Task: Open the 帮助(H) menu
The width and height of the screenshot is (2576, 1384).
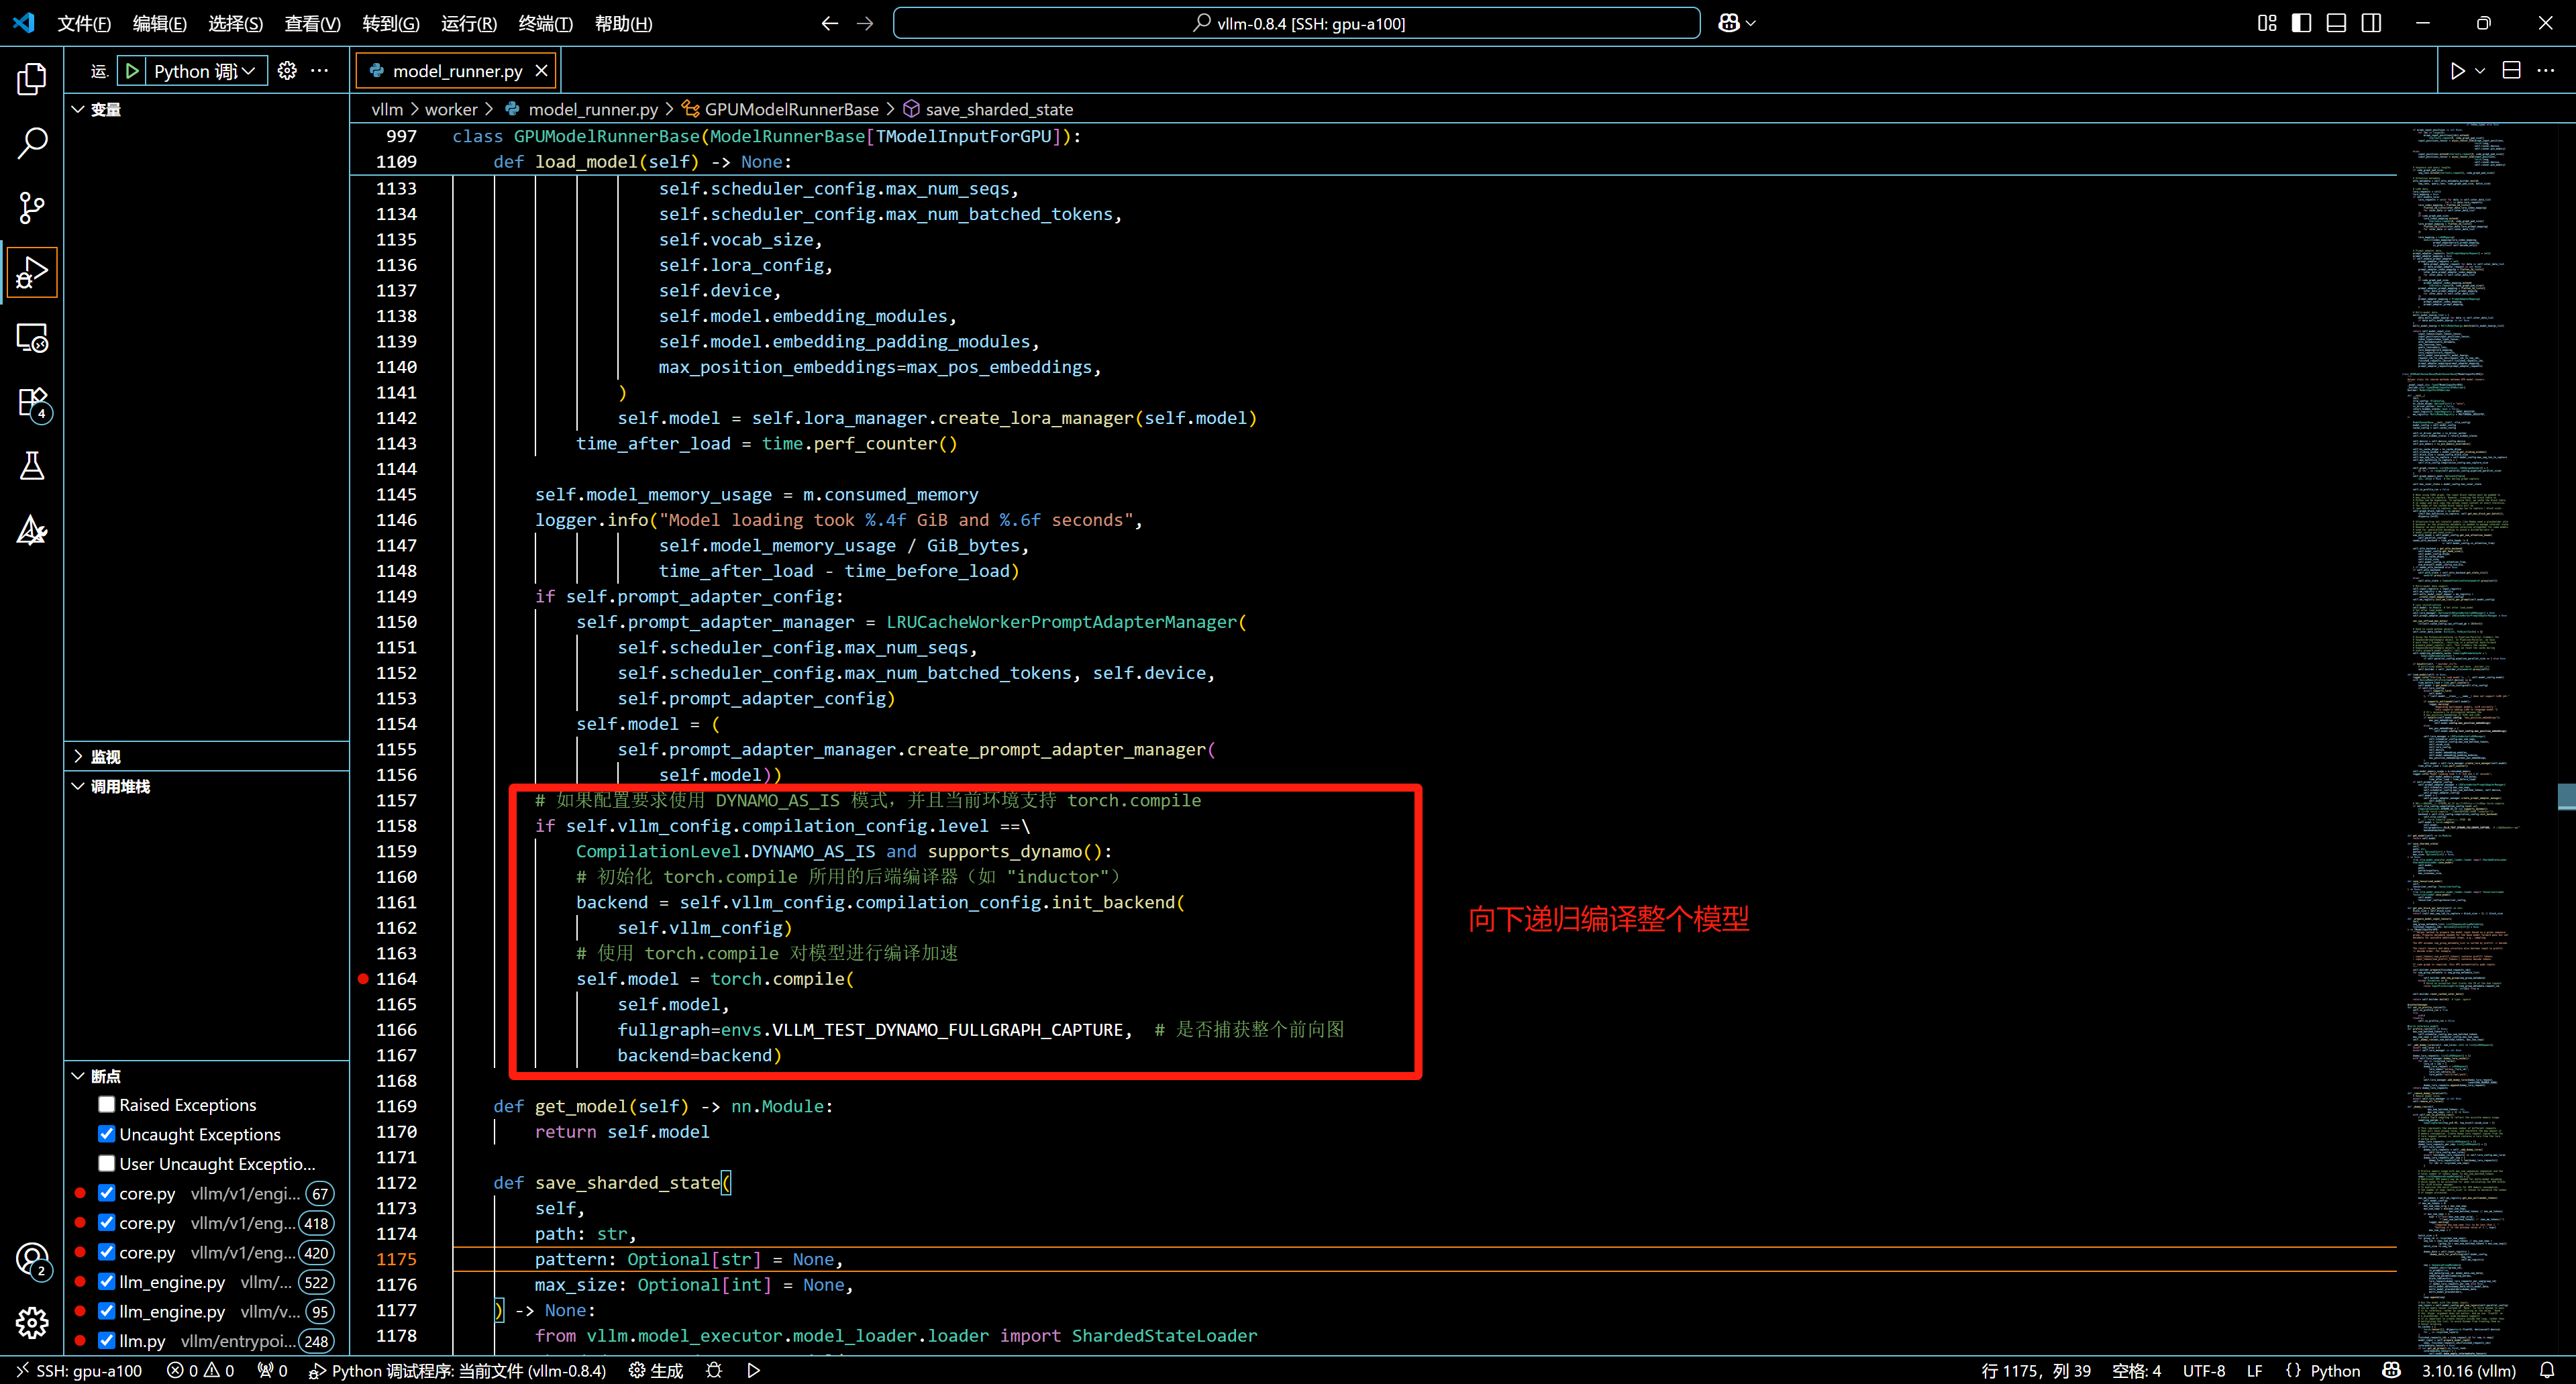Action: [623, 23]
